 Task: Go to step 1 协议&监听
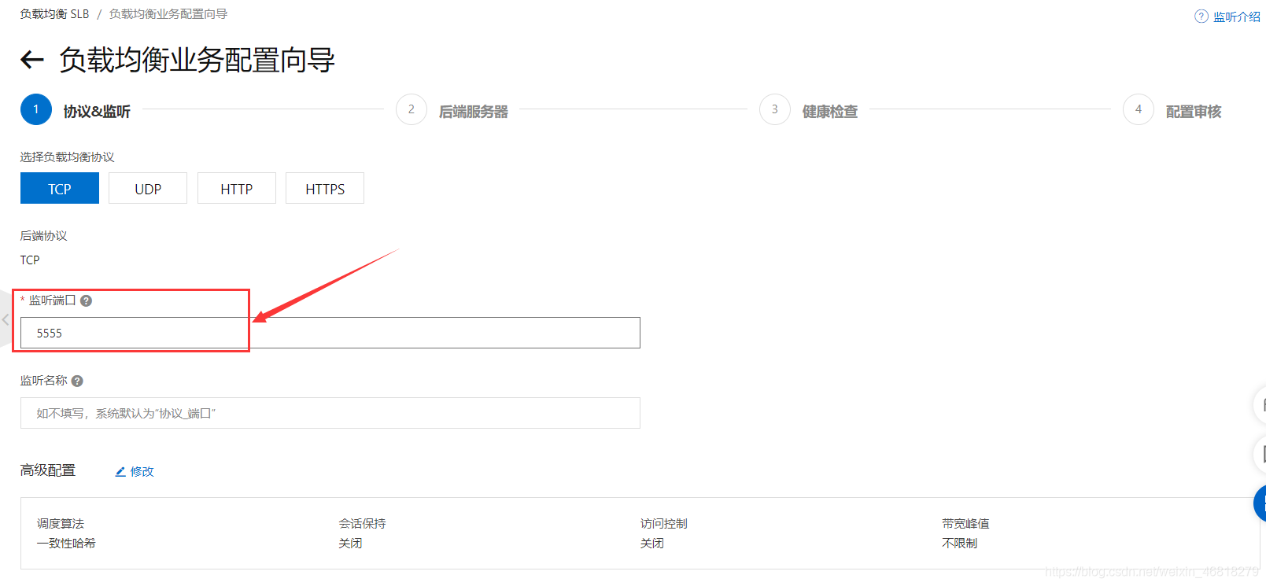pos(76,110)
